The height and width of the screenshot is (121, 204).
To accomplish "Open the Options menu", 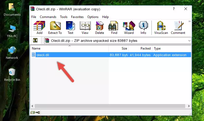I will point(93,17).
